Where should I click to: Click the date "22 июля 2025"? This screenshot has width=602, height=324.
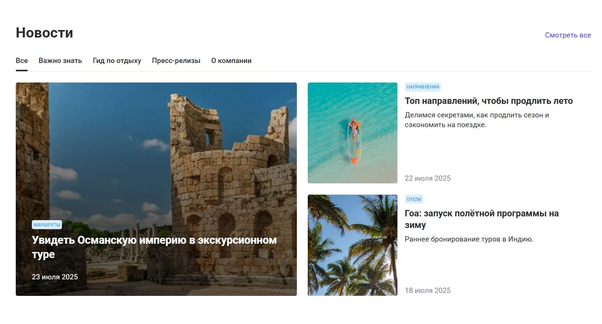(x=427, y=178)
